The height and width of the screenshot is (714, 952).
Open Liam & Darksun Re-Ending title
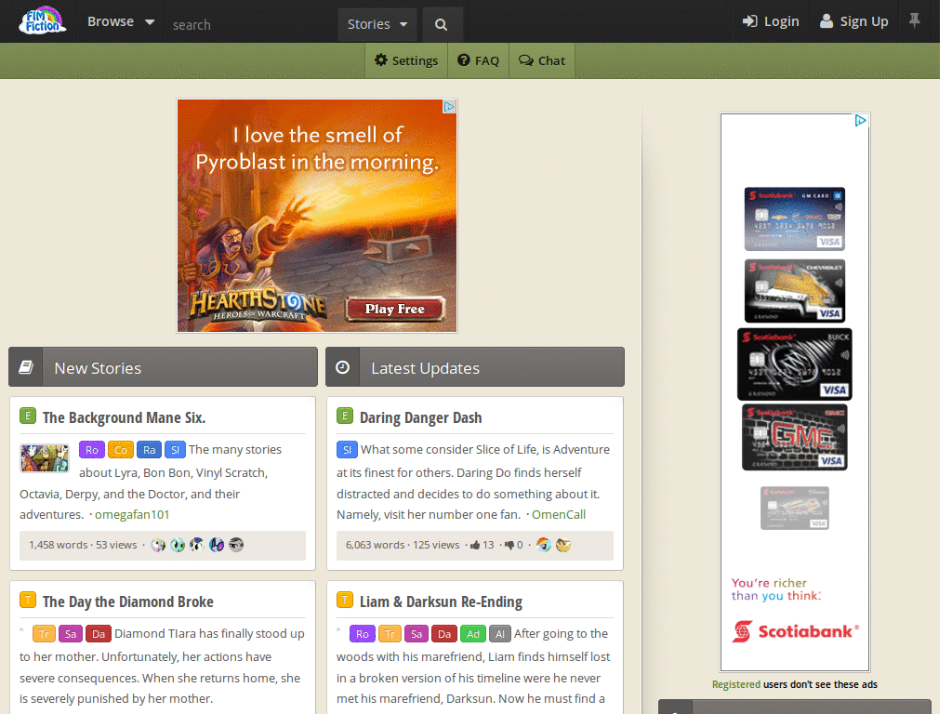point(441,602)
